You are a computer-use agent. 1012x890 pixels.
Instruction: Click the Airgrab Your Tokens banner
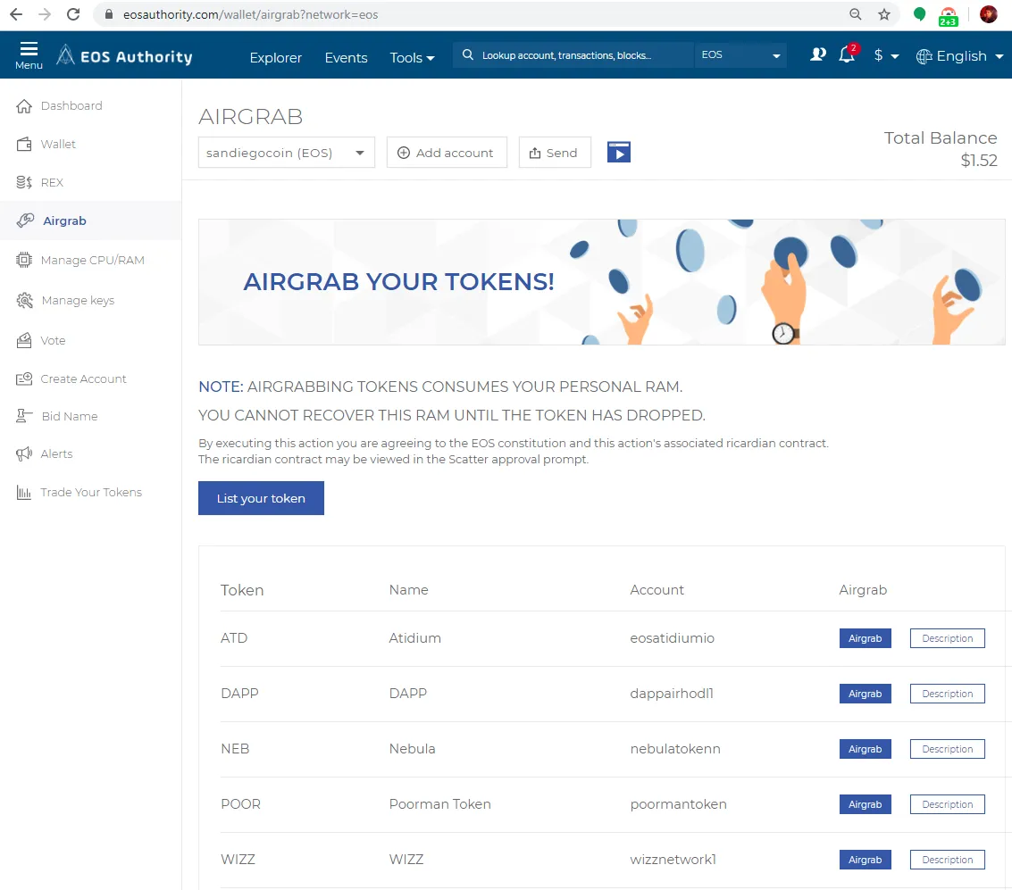pyautogui.click(x=601, y=282)
